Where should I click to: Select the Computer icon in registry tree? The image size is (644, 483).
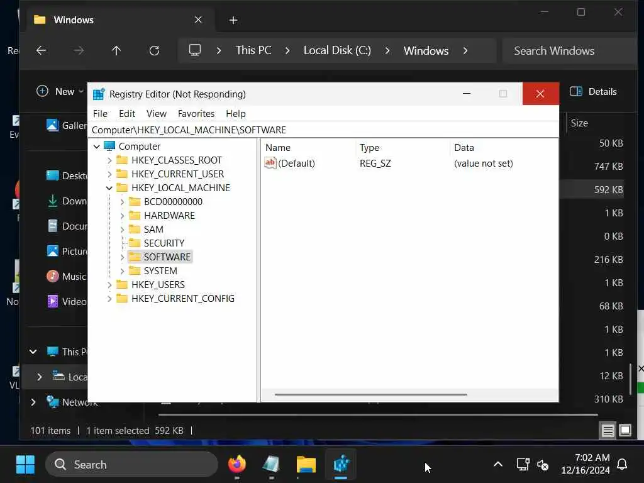109,146
